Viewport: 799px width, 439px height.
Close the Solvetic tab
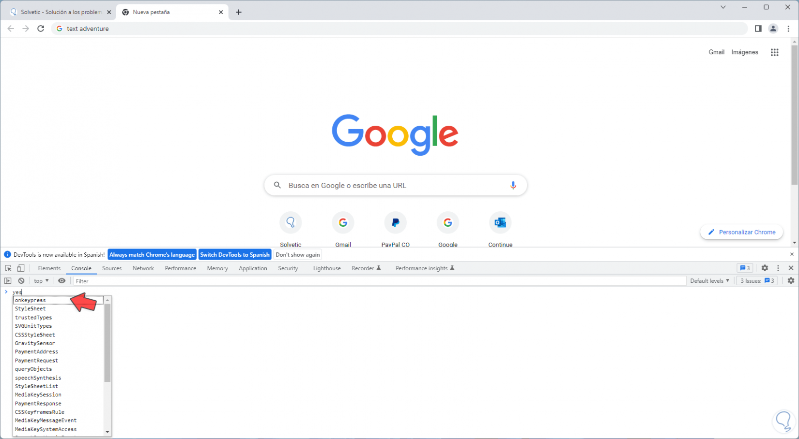[109, 12]
